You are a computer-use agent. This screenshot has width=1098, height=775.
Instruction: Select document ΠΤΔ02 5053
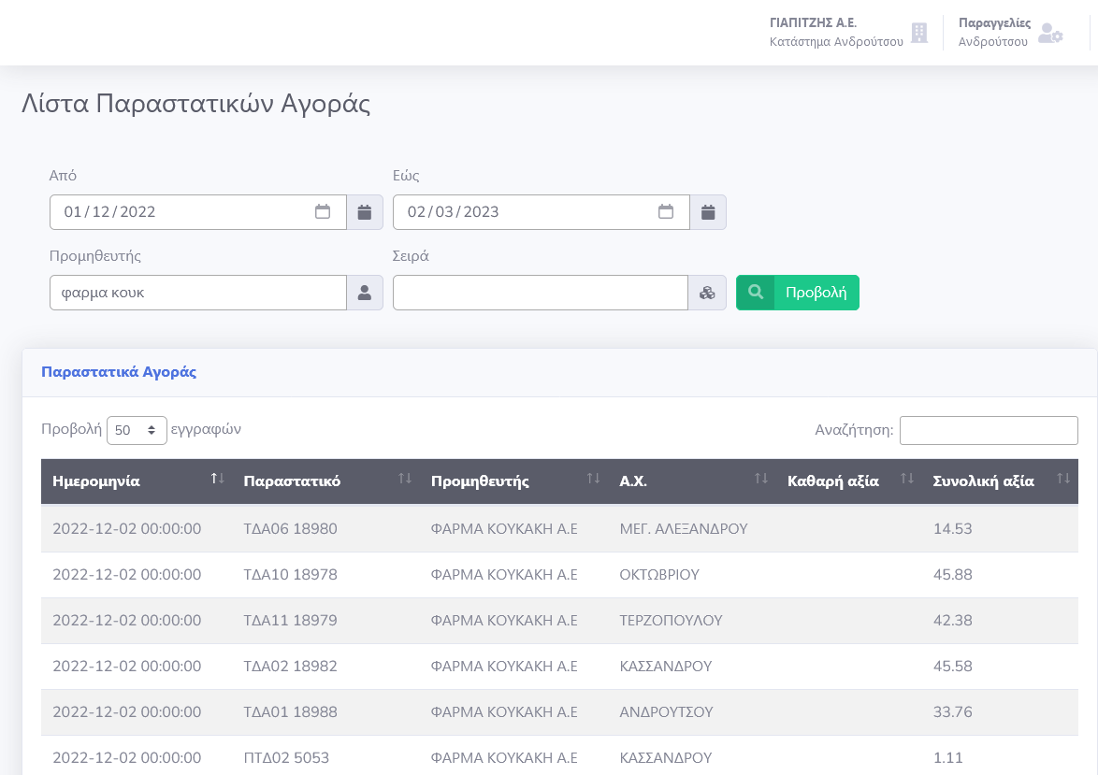[x=286, y=757]
